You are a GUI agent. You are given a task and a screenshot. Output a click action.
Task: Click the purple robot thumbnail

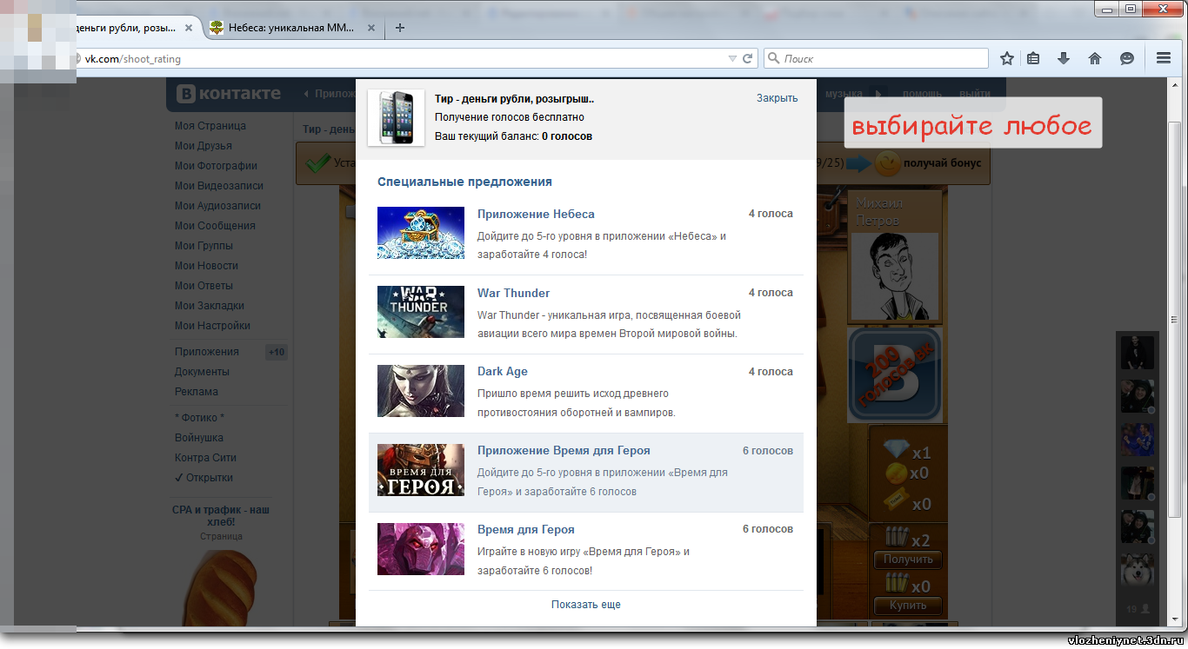tap(421, 549)
